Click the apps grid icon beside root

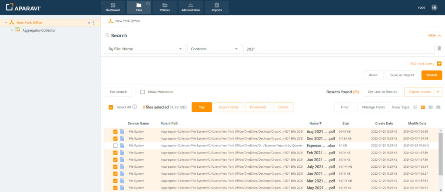[x=434, y=7]
